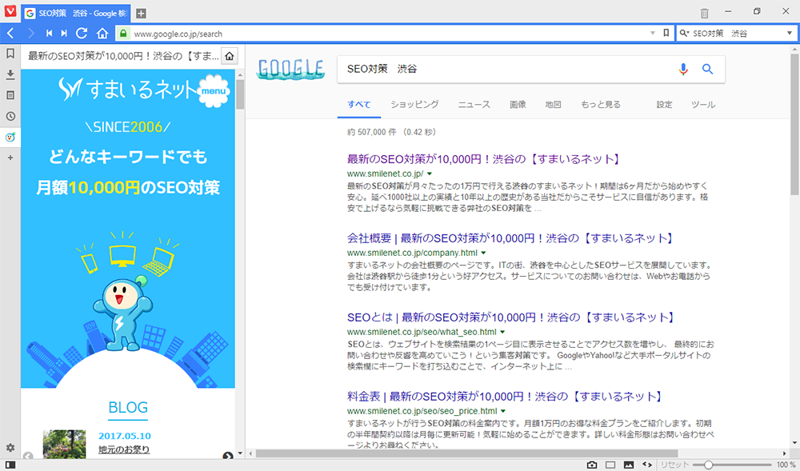Choose a search engine in the search field
Image resolution: width=800 pixels, height=471 pixels.
[685, 34]
